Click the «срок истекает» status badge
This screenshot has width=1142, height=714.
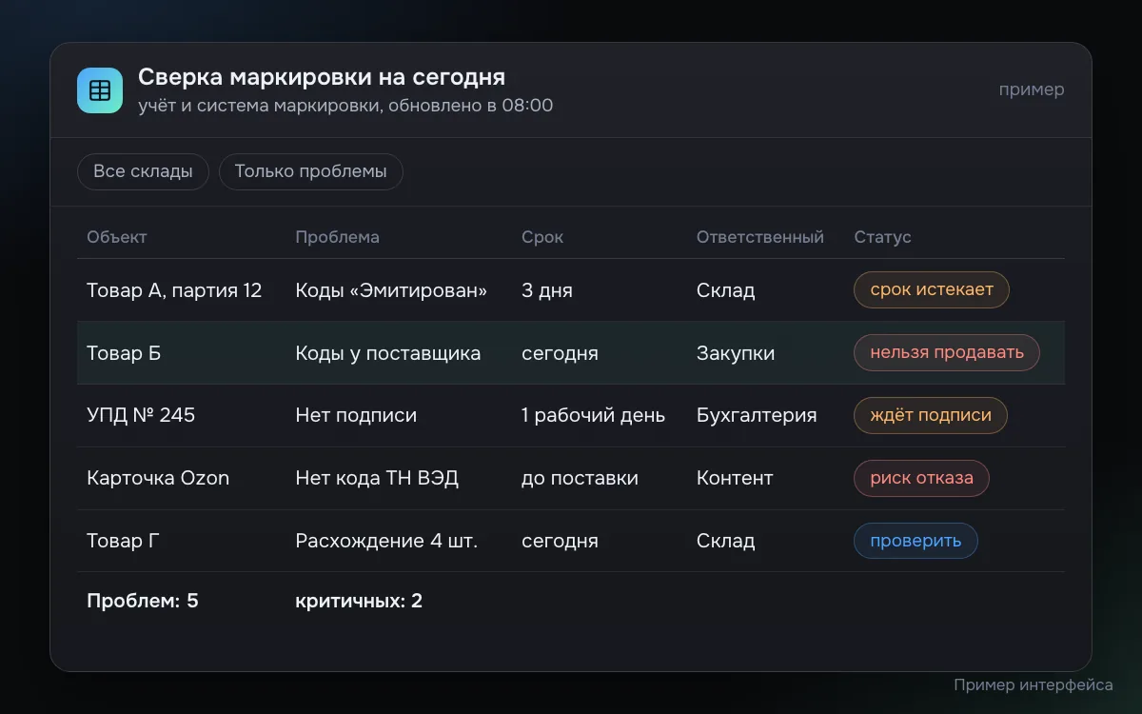tap(932, 289)
